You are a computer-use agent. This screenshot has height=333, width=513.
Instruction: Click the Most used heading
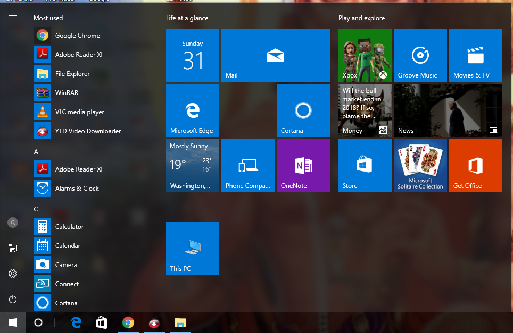coord(48,18)
